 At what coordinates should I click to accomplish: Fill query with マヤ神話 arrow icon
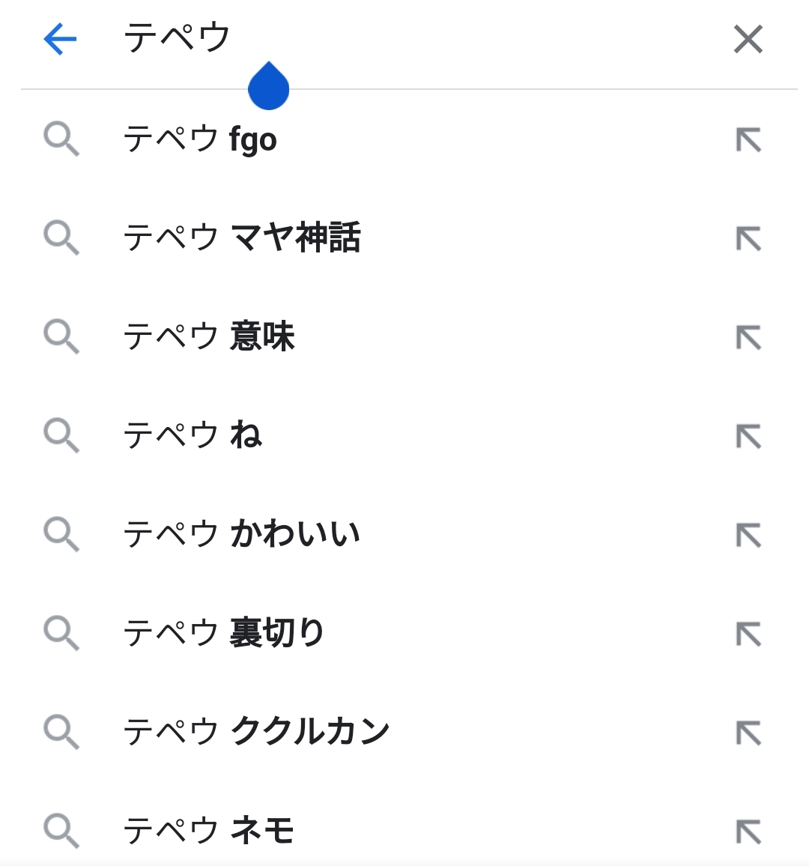(748, 239)
